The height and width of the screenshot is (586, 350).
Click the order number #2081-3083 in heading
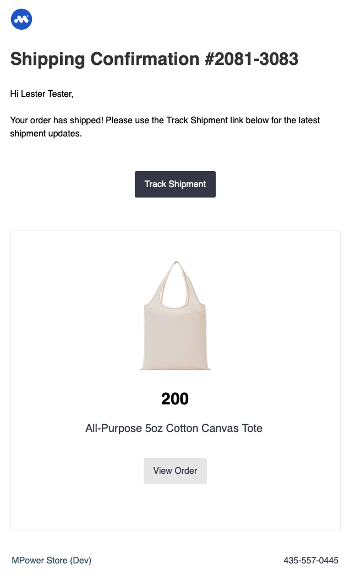(x=251, y=58)
